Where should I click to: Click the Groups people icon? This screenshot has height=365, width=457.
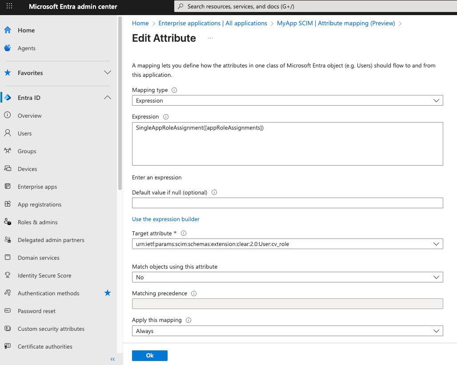pos(8,151)
